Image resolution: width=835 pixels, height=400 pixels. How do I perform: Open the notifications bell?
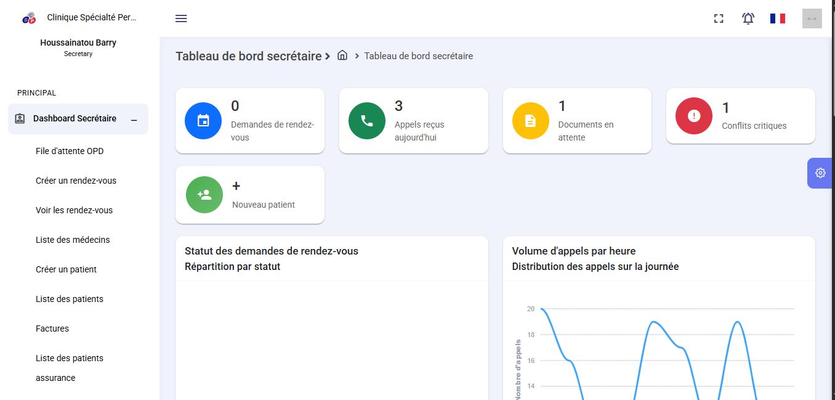coord(748,18)
